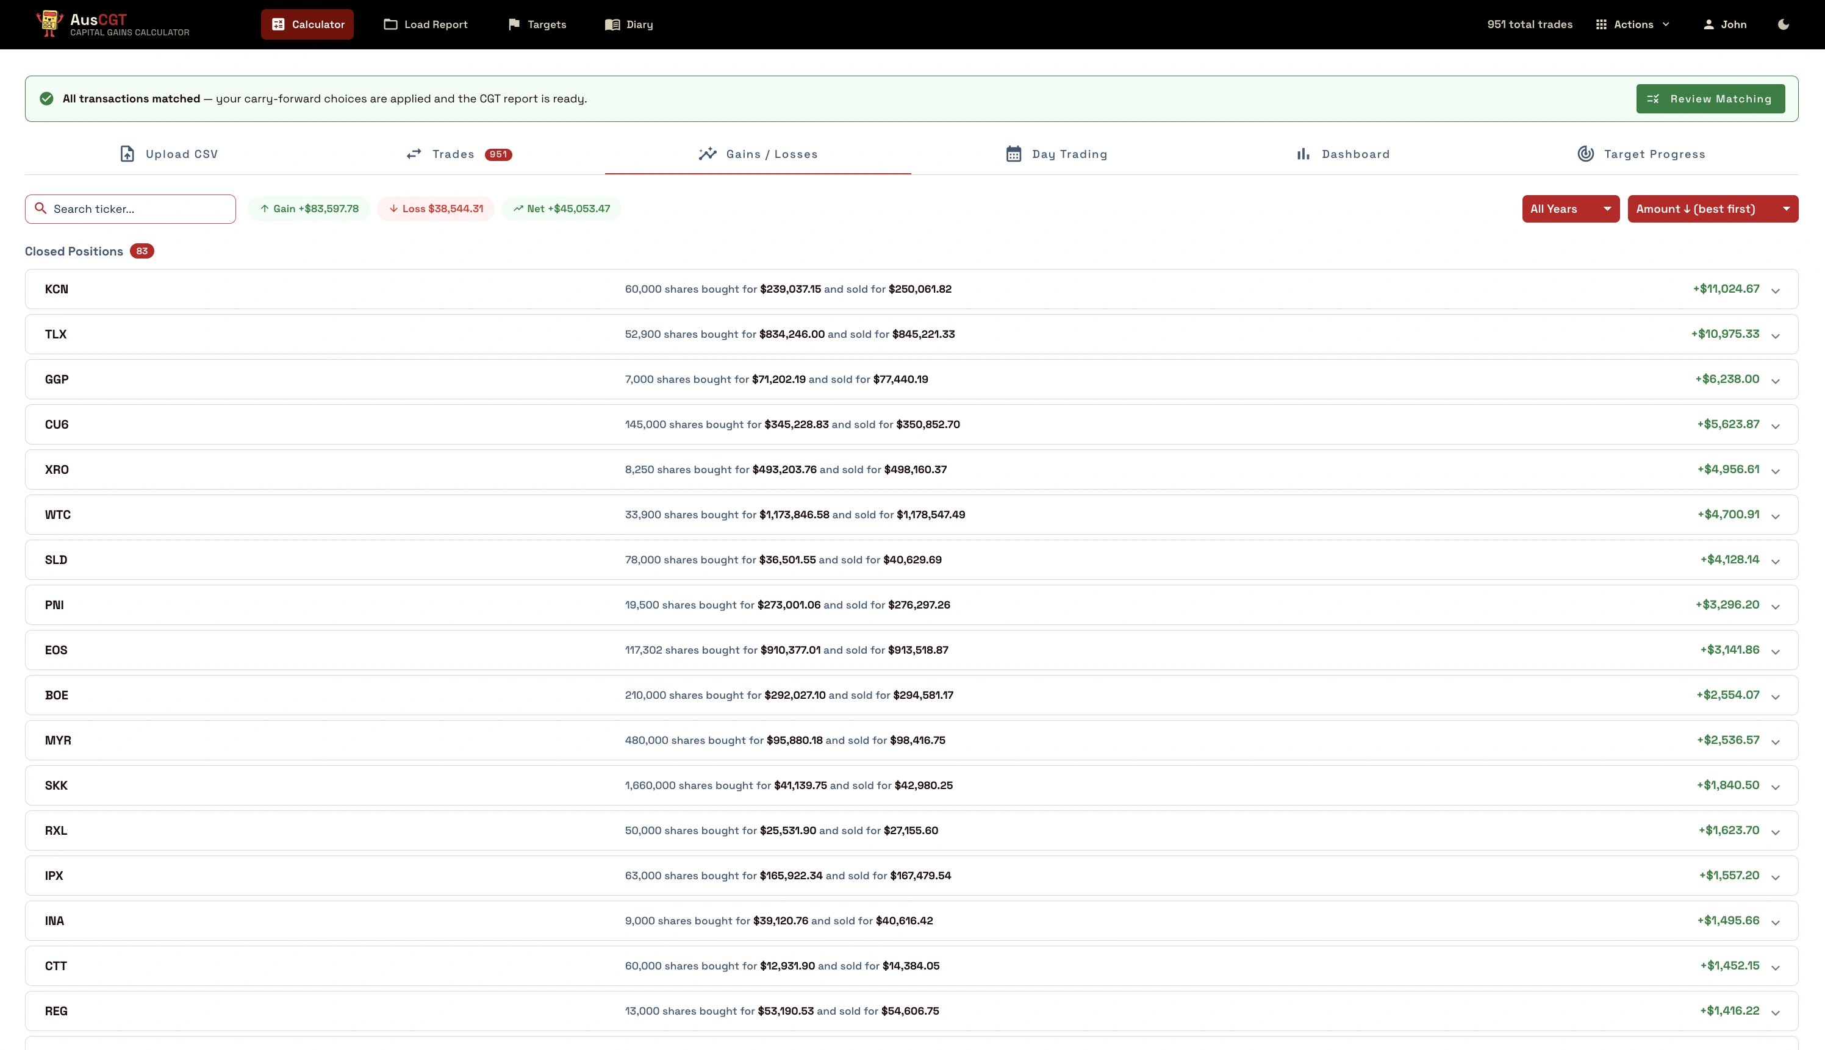Expand the KCN position row chevron
Viewport: 1825px width, 1050px height.
(1775, 291)
